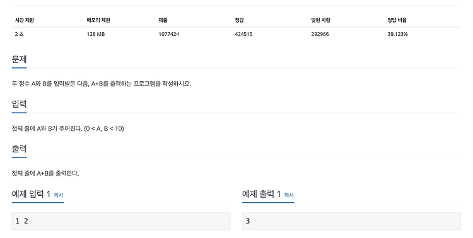This screenshot has height=238, width=473.
Task: Select the submission count 1077424
Action: click(168, 34)
